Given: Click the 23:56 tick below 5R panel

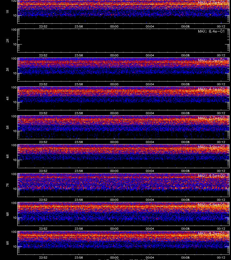Looking at the screenshot, I should tap(79, 142).
